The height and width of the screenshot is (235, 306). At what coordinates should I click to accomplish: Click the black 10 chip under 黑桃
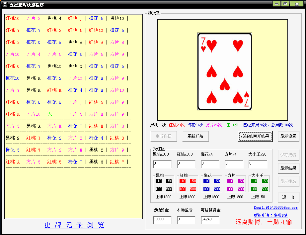159,181
